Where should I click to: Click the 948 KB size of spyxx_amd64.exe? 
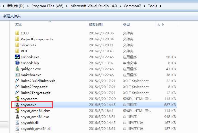(x=170, y=117)
